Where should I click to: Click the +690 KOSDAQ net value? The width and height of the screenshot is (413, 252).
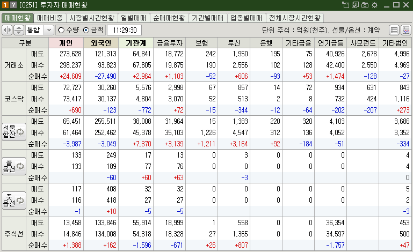click(75, 110)
